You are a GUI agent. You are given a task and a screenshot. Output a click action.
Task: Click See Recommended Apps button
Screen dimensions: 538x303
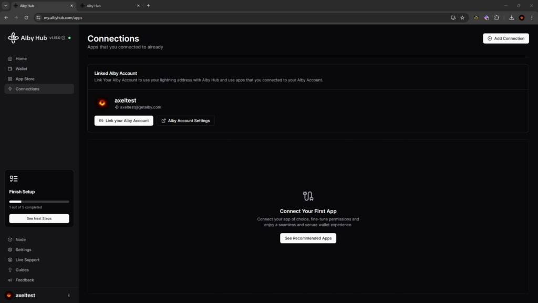[308, 238]
